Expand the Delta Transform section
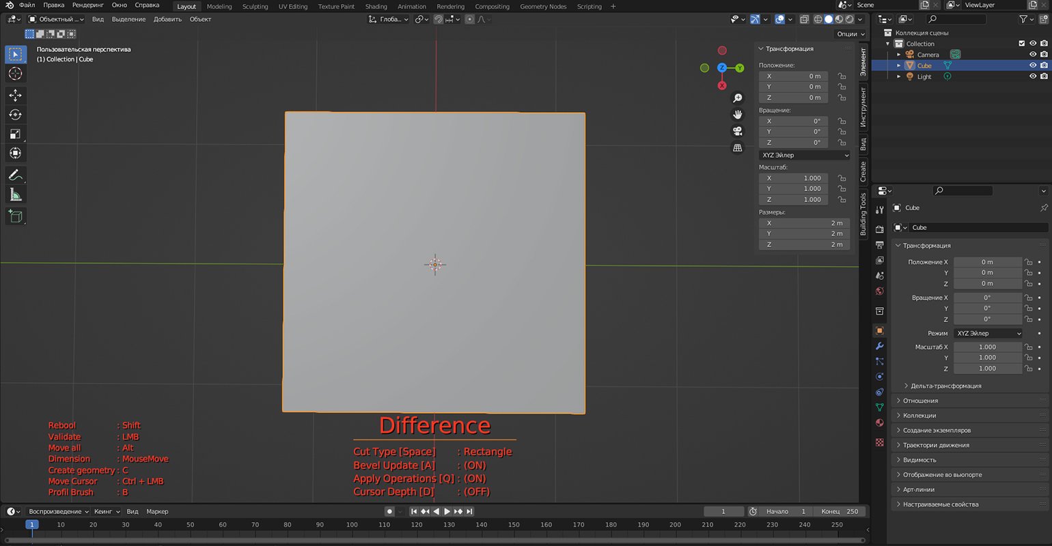The height and width of the screenshot is (546, 1052). [945, 386]
